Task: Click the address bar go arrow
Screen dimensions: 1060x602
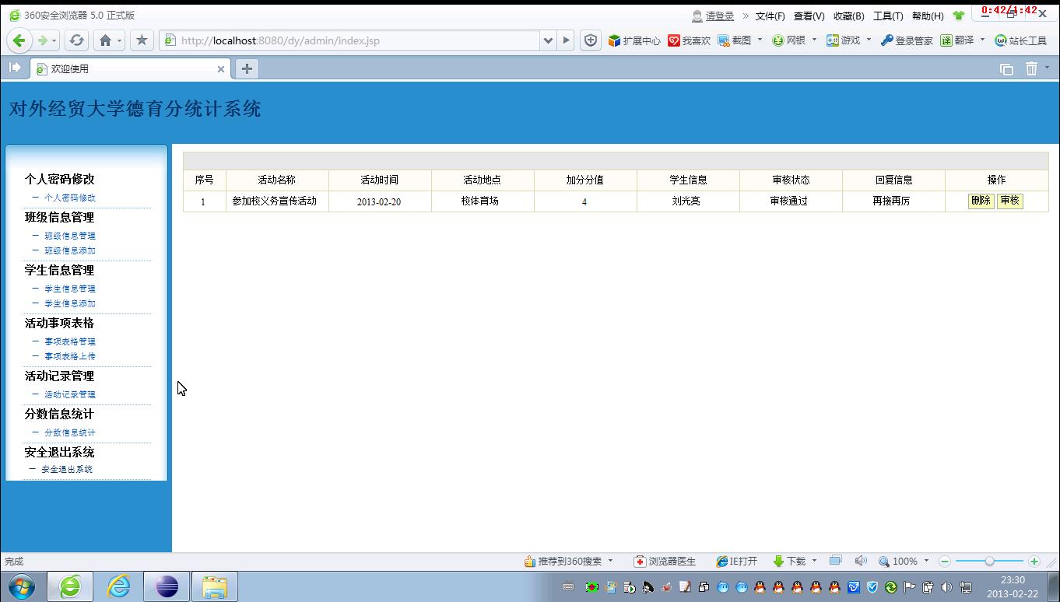Action: [567, 40]
